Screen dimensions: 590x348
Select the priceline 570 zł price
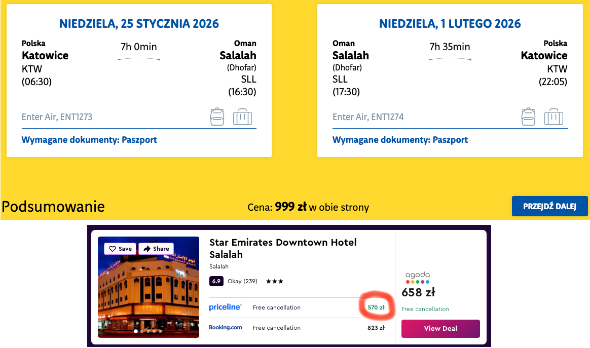(x=376, y=307)
